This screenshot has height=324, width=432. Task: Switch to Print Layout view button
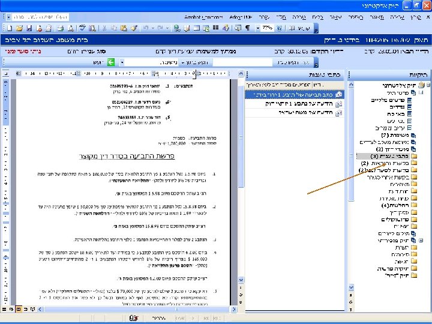pos(19,310)
